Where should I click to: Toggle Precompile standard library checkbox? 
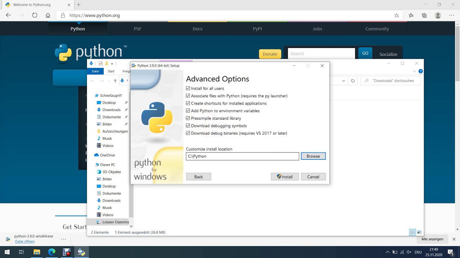188,118
